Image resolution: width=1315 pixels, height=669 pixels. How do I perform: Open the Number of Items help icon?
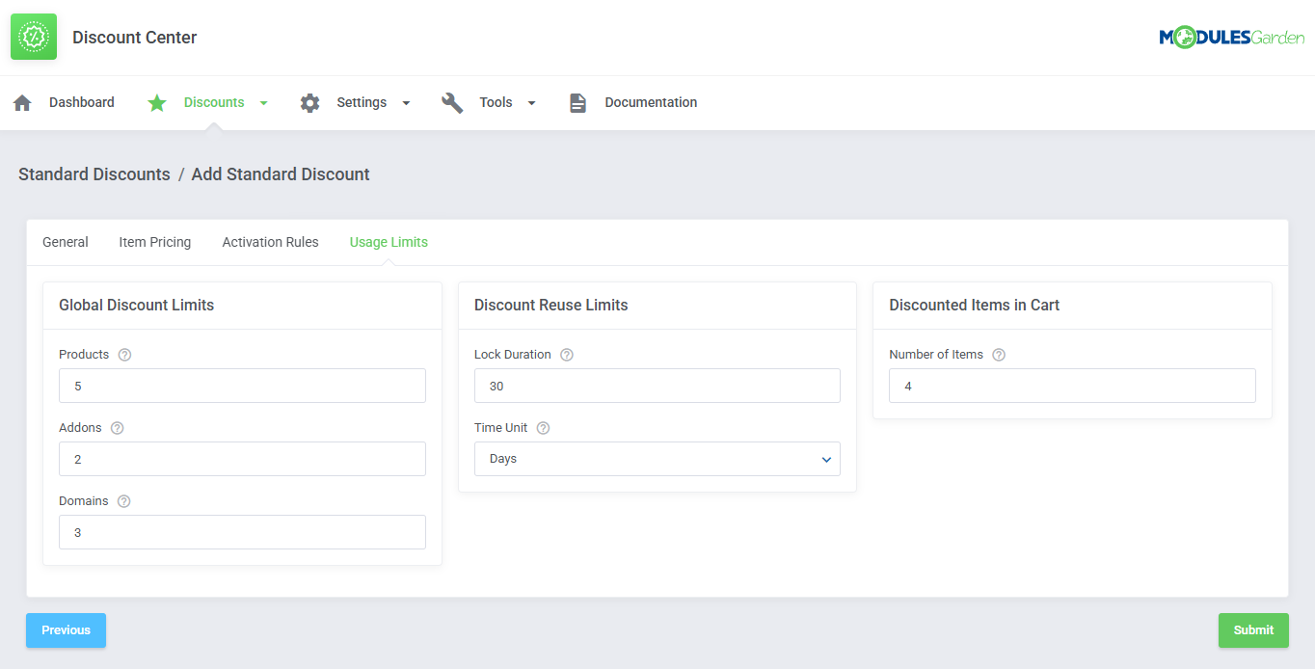(x=999, y=355)
